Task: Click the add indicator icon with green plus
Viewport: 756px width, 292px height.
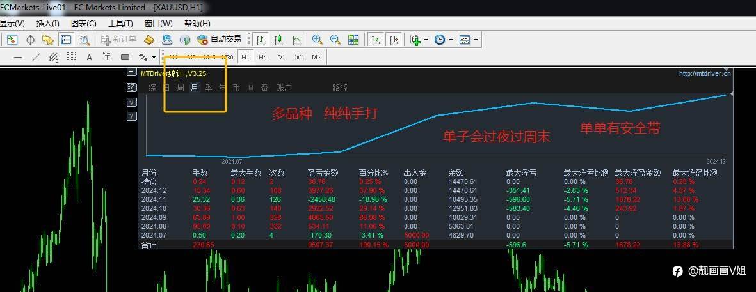Action: pos(415,40)
